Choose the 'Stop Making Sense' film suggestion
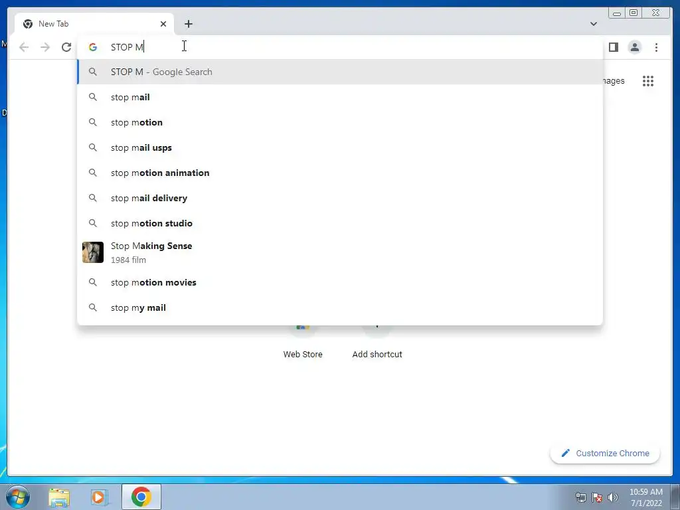Screen dimensions: 680x510 [340, 252]
